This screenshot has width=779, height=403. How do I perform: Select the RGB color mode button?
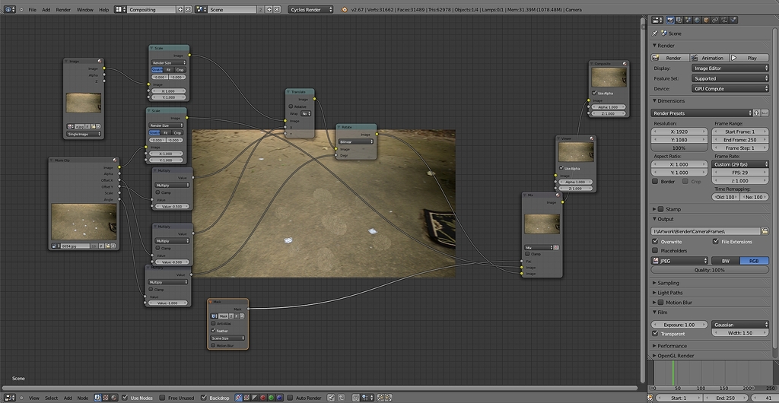coord(754,261)
